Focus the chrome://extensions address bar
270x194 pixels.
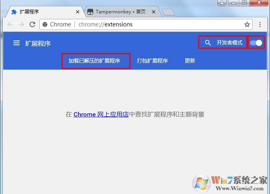146,24
